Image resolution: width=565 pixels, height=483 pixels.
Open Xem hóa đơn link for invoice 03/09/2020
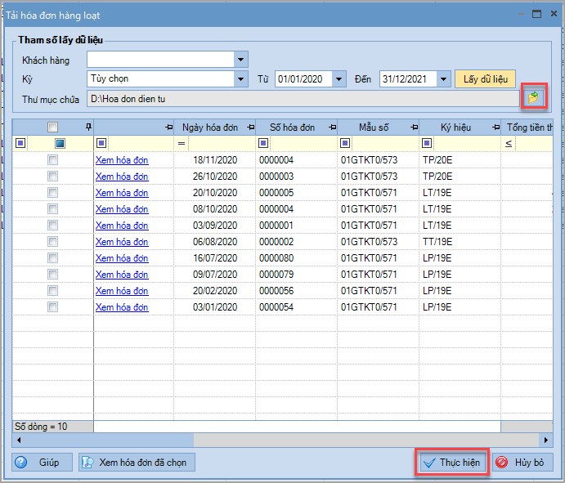122,226
